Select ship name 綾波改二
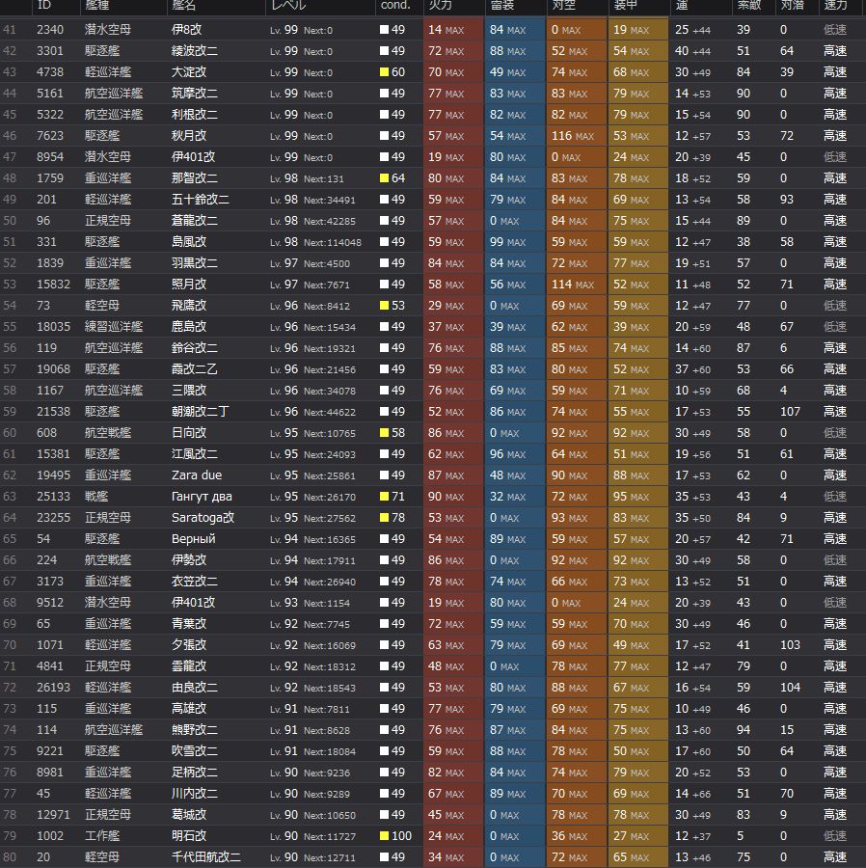The image size is (866, 868). tap(195, 51)
